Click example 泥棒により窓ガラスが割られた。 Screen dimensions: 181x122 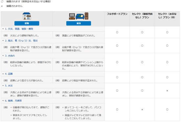point(27,80)
